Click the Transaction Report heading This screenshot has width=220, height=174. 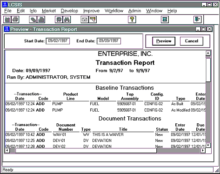point(125,63)
